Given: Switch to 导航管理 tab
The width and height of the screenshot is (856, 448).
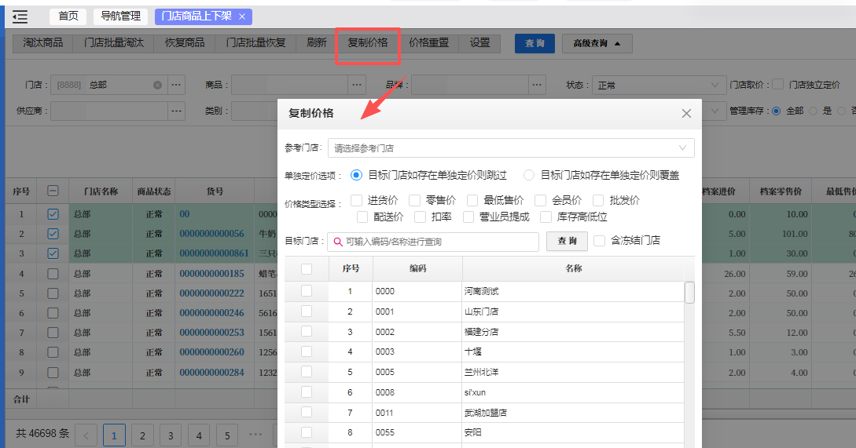Looking at the screenshot, I should (120, 16).
